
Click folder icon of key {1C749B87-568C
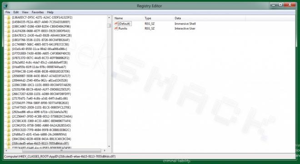[9, 45]
